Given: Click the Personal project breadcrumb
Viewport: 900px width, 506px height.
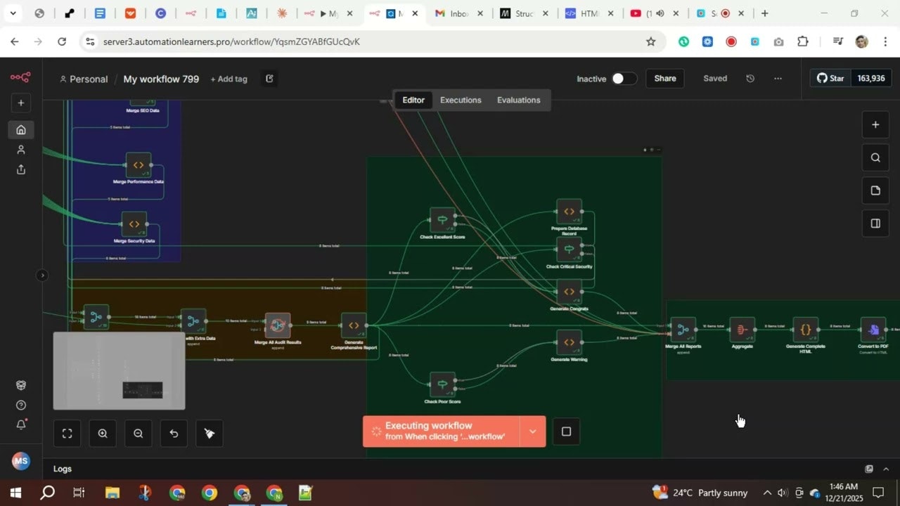Looking at the screenshot, I should pyautogui.click(x=84, y=79).
